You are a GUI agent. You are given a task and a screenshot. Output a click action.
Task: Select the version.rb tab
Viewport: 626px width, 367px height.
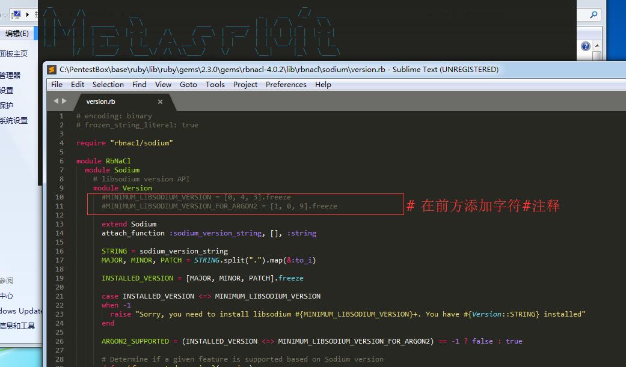click(x=101, y=102)
